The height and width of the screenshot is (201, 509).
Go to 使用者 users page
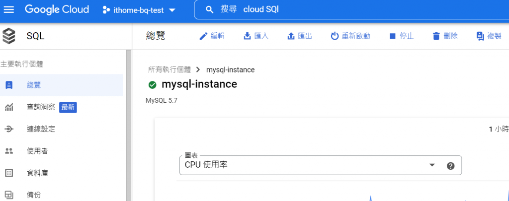pos(37,151)
